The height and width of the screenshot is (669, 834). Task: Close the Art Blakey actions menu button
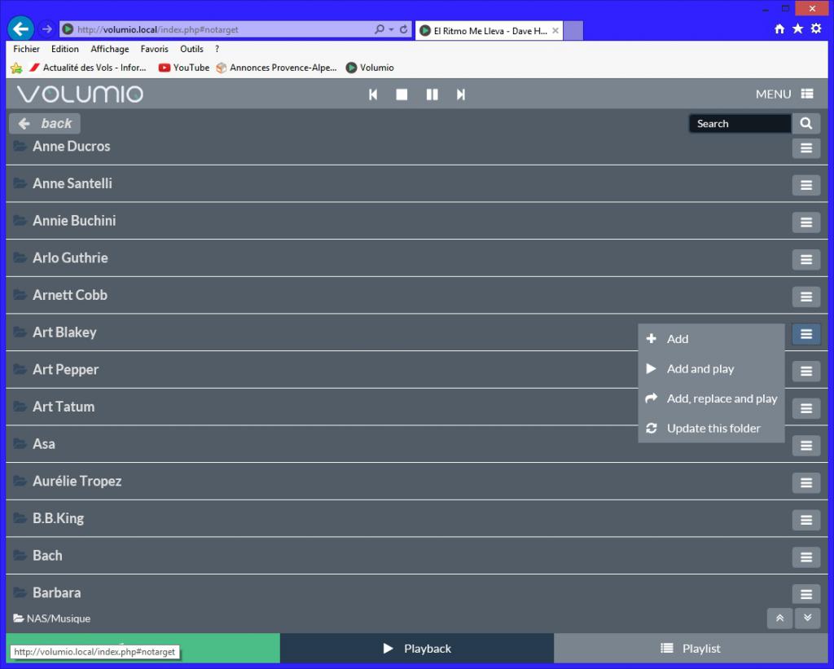click(805, 334)
